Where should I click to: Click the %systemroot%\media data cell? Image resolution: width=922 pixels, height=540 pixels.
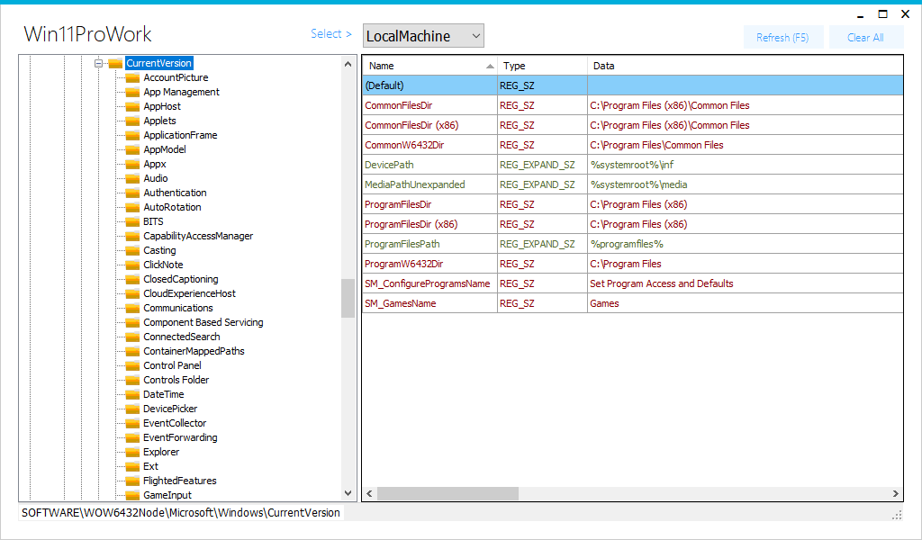pos(745,184)
